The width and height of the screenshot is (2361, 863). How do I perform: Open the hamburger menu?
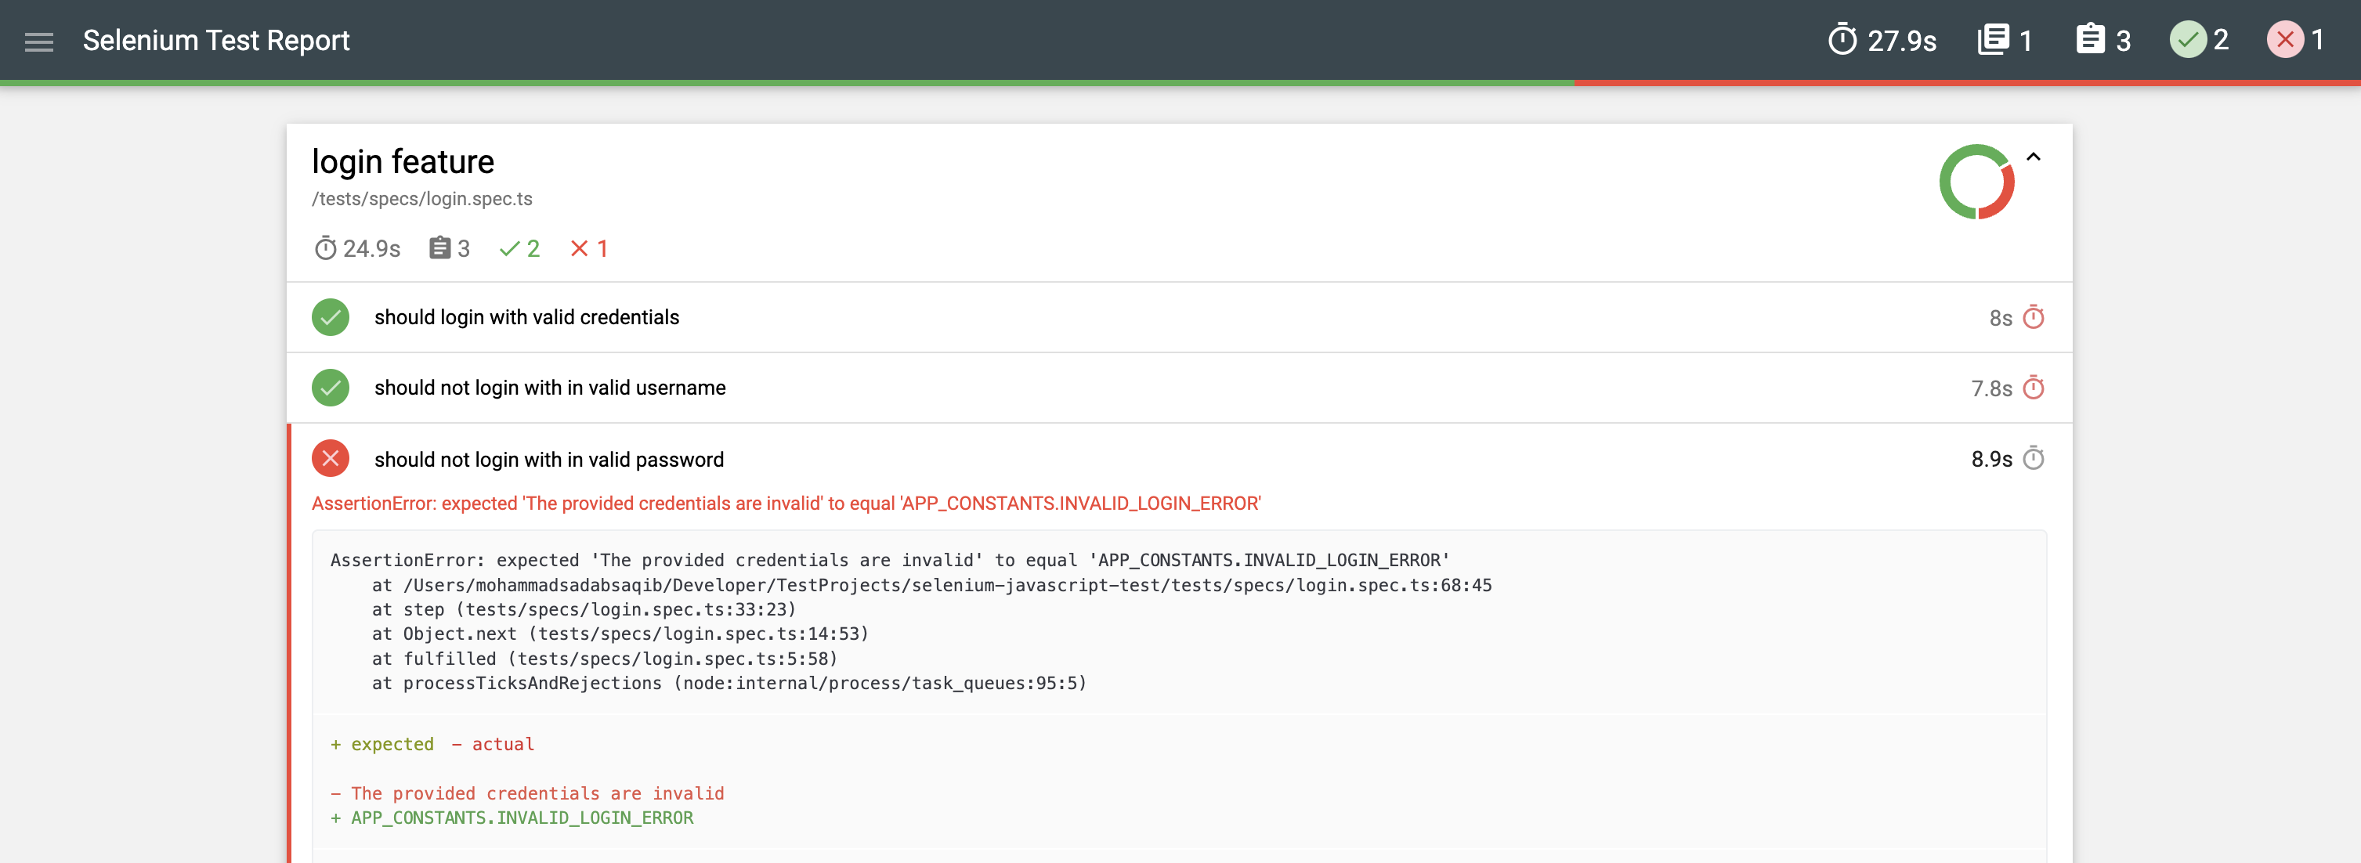tap(38, 42)
